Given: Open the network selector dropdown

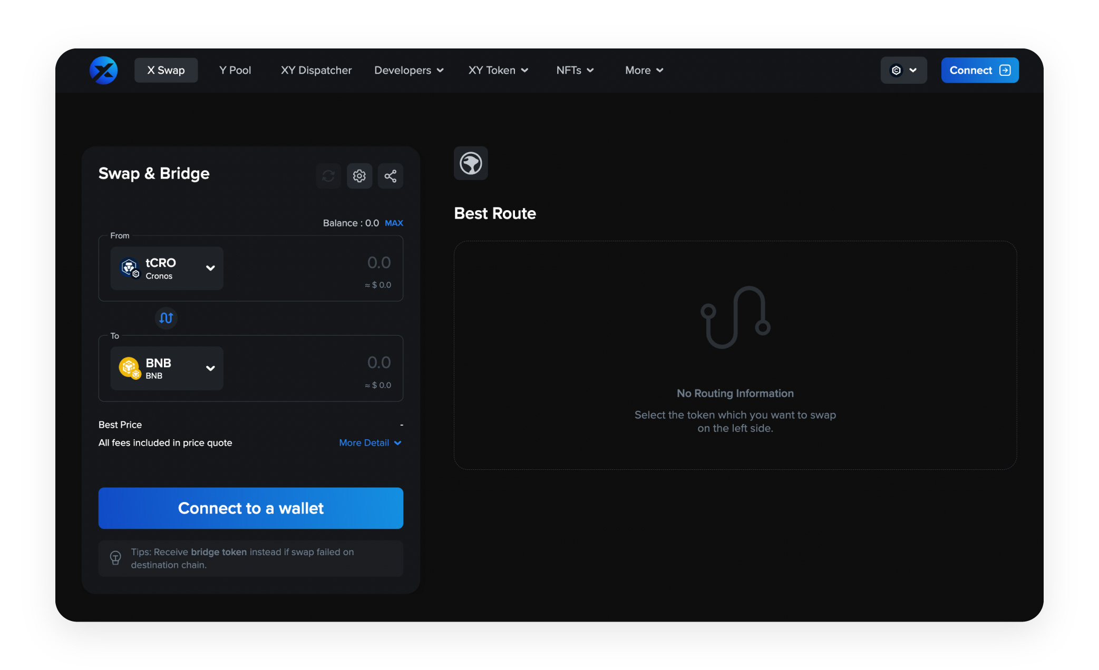Looking at the screenshot, I should pyautogui.click(x=903, y=70).
